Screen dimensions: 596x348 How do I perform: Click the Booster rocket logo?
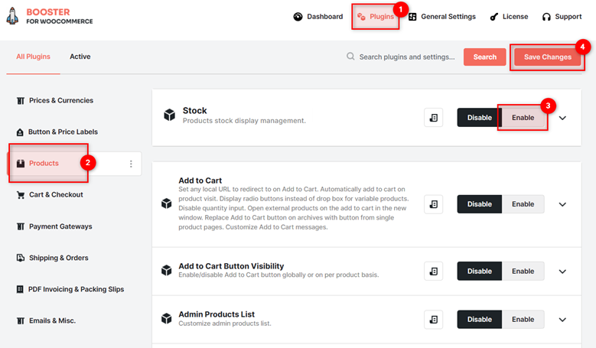tap(12, 16)
